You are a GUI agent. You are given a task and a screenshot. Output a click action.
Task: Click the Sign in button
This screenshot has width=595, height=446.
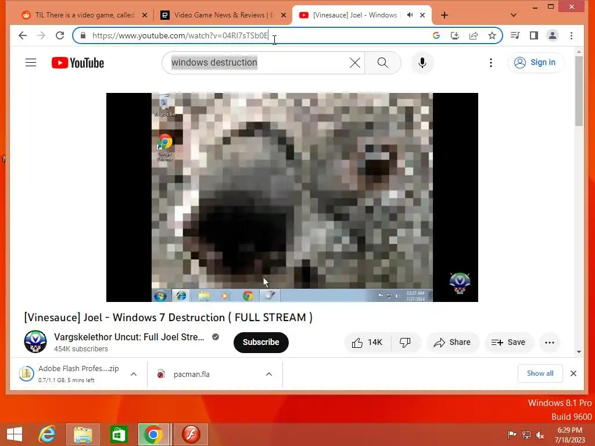pyautogui.click(x=536, y=63)
